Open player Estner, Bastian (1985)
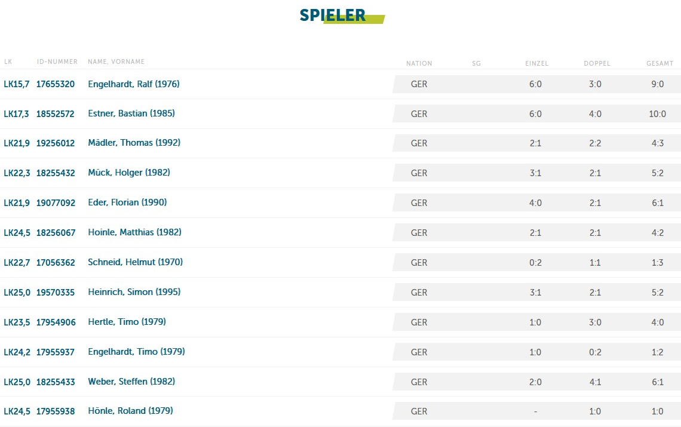Image resolution: width=681 pixels, height=427 pixels. click(x=131, y=113)
